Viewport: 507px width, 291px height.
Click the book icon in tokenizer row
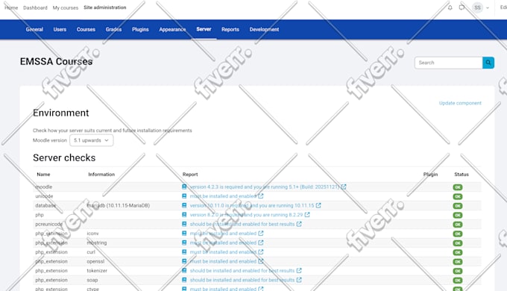(x=184, y=271)
